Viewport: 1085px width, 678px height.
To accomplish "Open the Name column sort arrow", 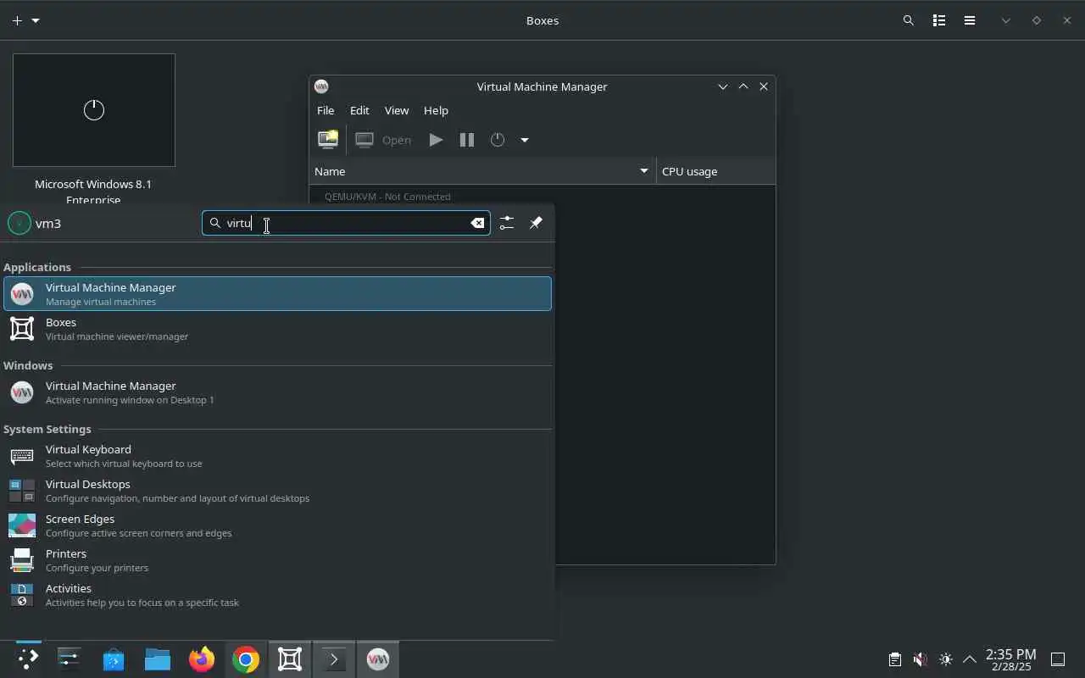I will click(x=644, y=171).
